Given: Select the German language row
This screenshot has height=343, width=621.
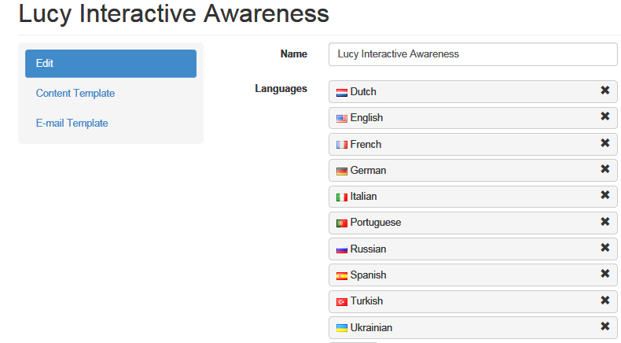Looking at the screenshot, I should pos(473,171).
